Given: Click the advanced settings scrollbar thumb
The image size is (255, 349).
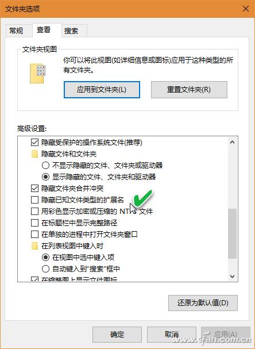Looking at the screenshot, I should click(233, 233).
